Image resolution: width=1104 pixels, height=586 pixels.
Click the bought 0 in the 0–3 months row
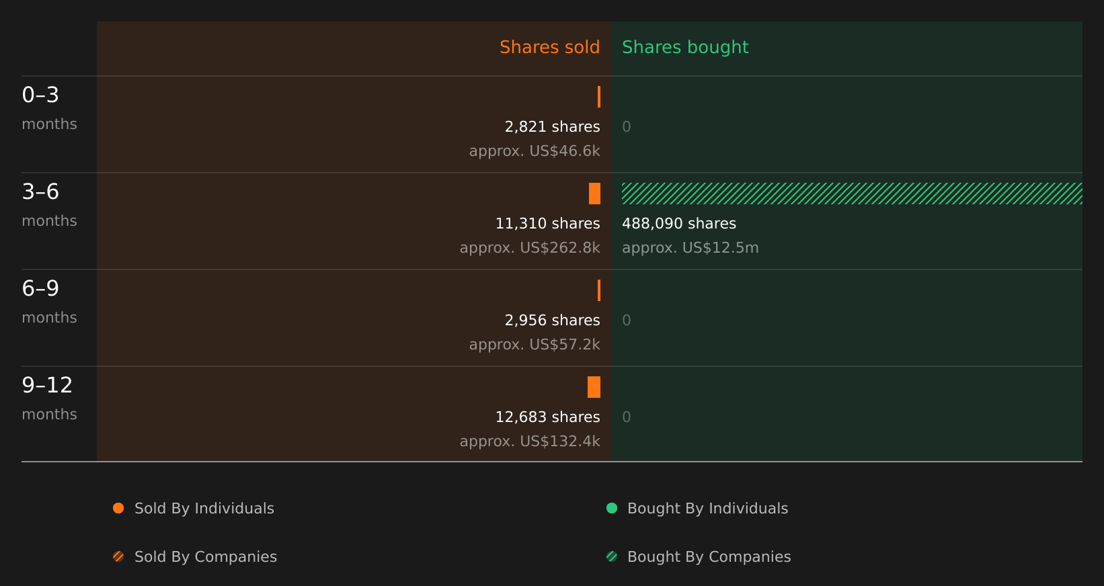[627, 127]
